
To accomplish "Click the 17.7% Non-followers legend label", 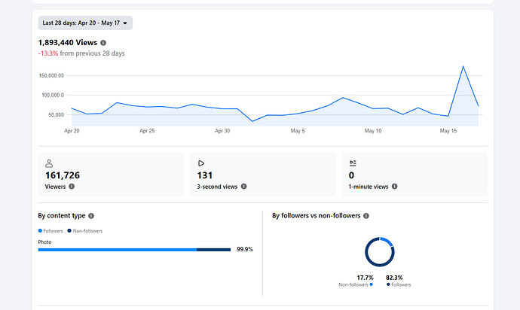I will 356,281.
